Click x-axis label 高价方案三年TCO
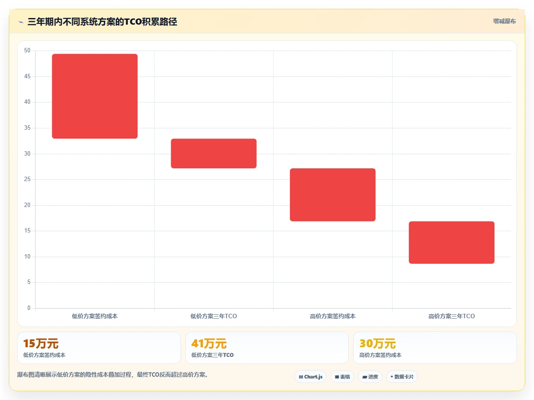 click(x=452, y=316)
